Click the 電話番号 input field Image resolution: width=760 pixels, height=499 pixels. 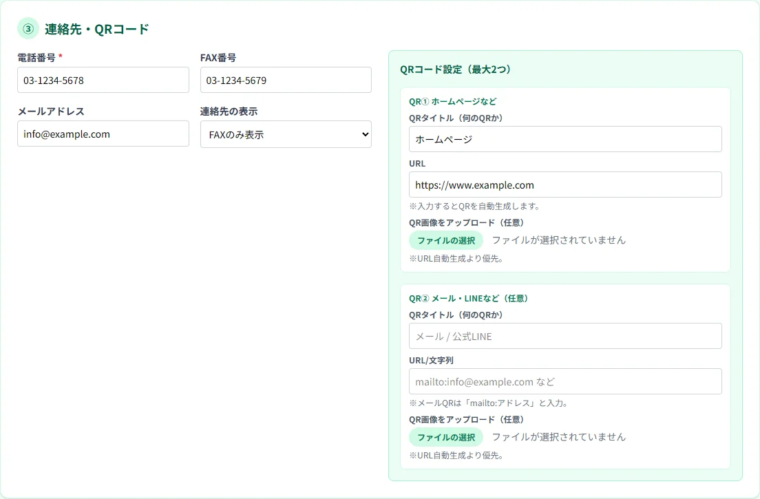103,80
